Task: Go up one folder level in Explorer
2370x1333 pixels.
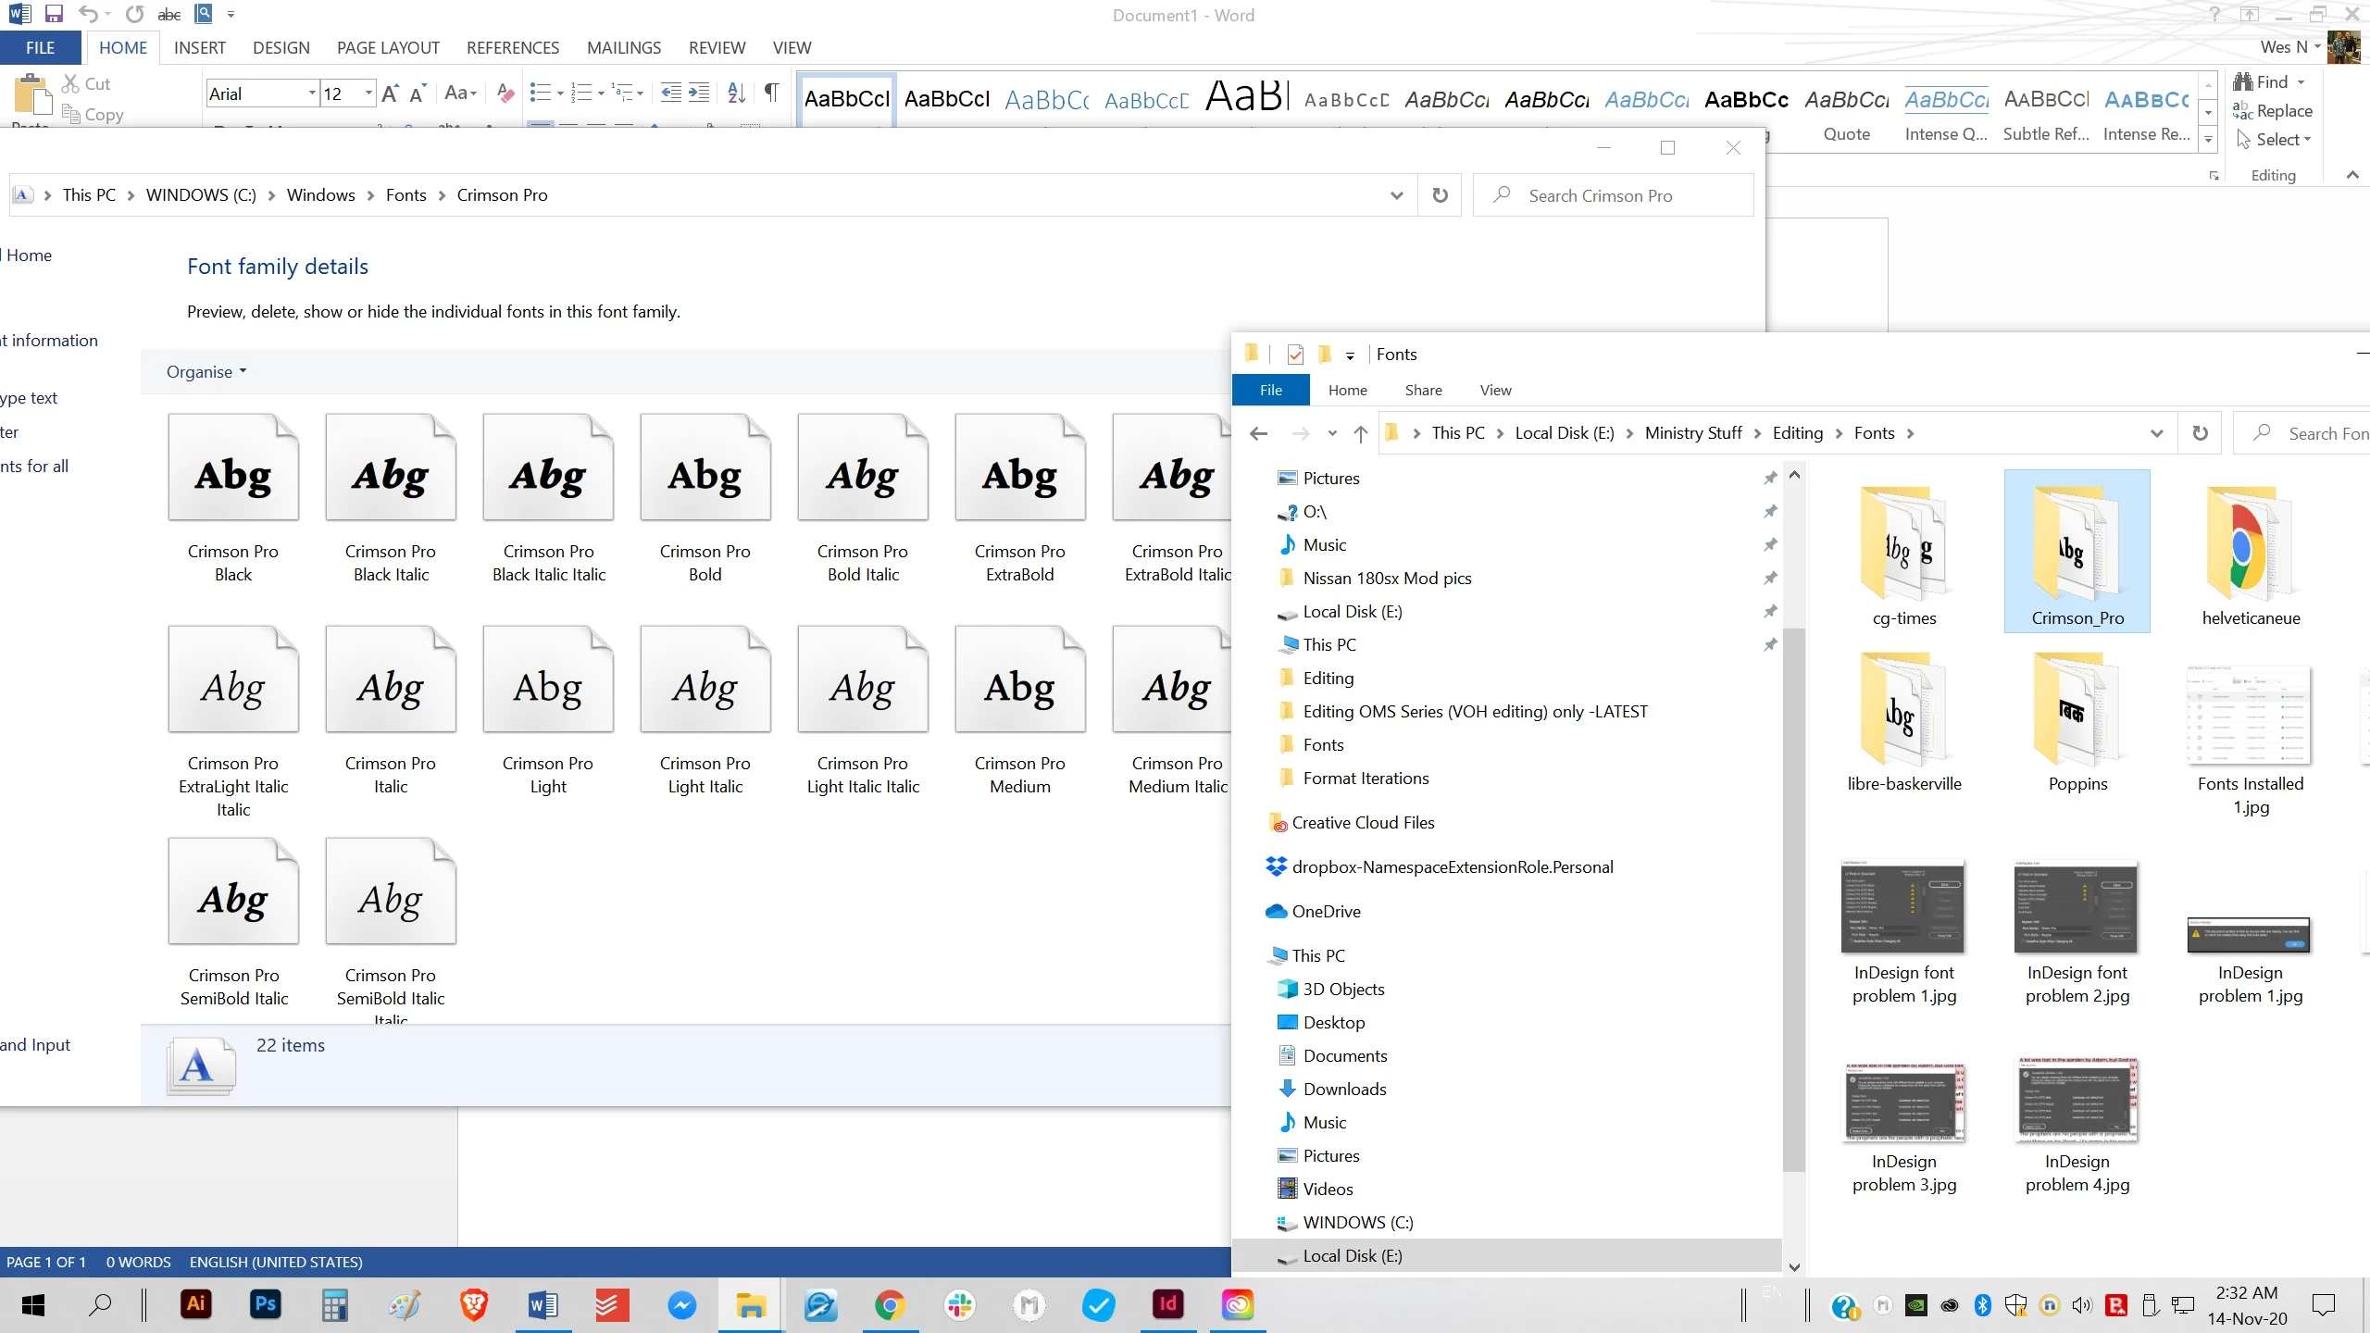Action: click(x=1360, y=433)
